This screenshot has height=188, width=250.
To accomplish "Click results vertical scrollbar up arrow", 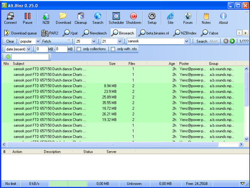I will coord(246,69).
